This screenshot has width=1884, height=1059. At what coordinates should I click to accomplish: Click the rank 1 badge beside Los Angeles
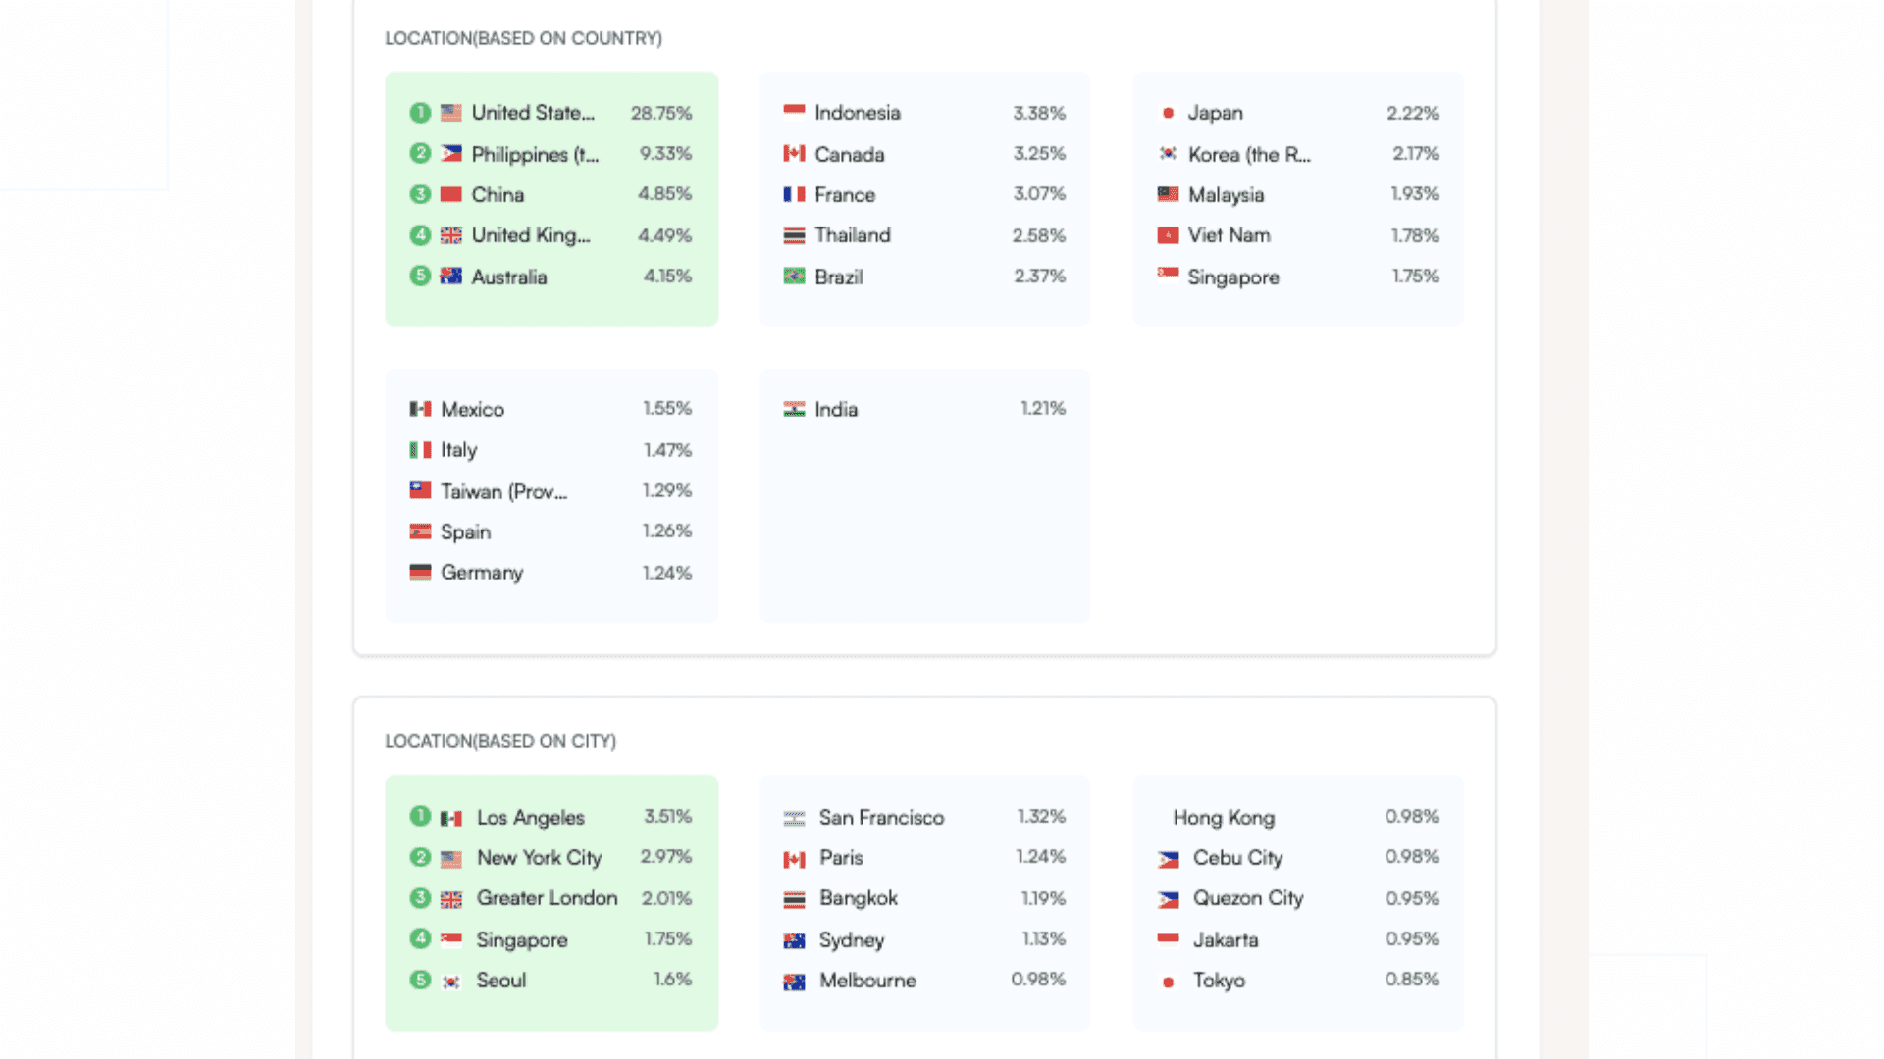[x=420, y=816]
